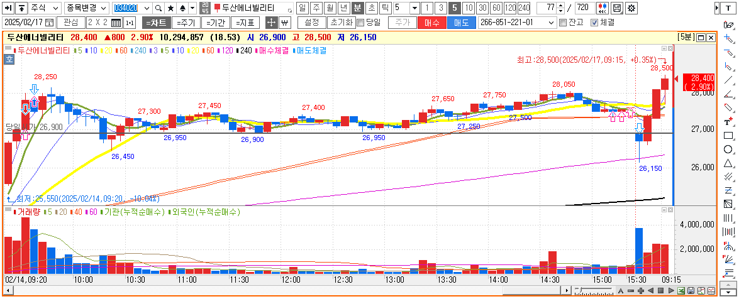
Task: Click the candlestick rewind chart icon
Action: point(602,8)
